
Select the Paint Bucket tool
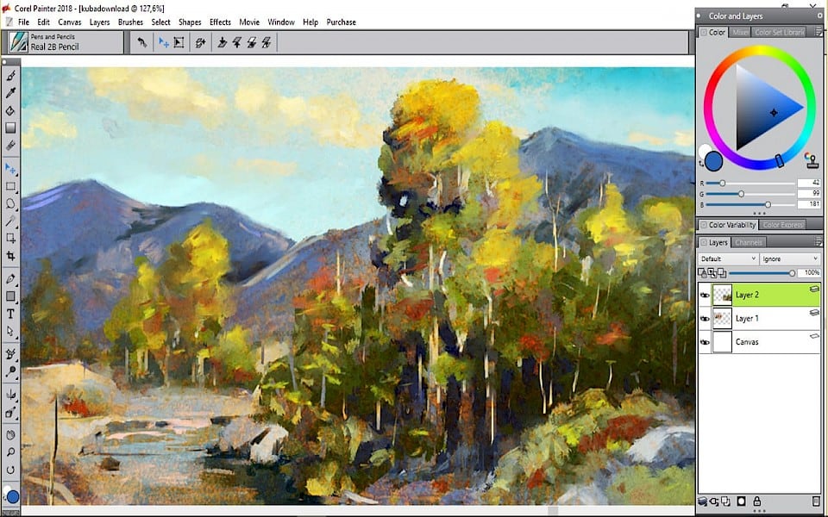pyautogui.click(x=11, y=110)
